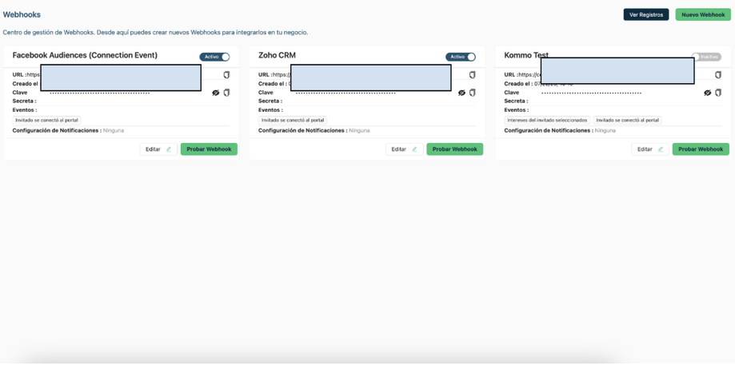Test the Facebook Audiences webhook
The height and width of the screenshot is (365, 735).
pyautogui.click(x=209, y=149)
